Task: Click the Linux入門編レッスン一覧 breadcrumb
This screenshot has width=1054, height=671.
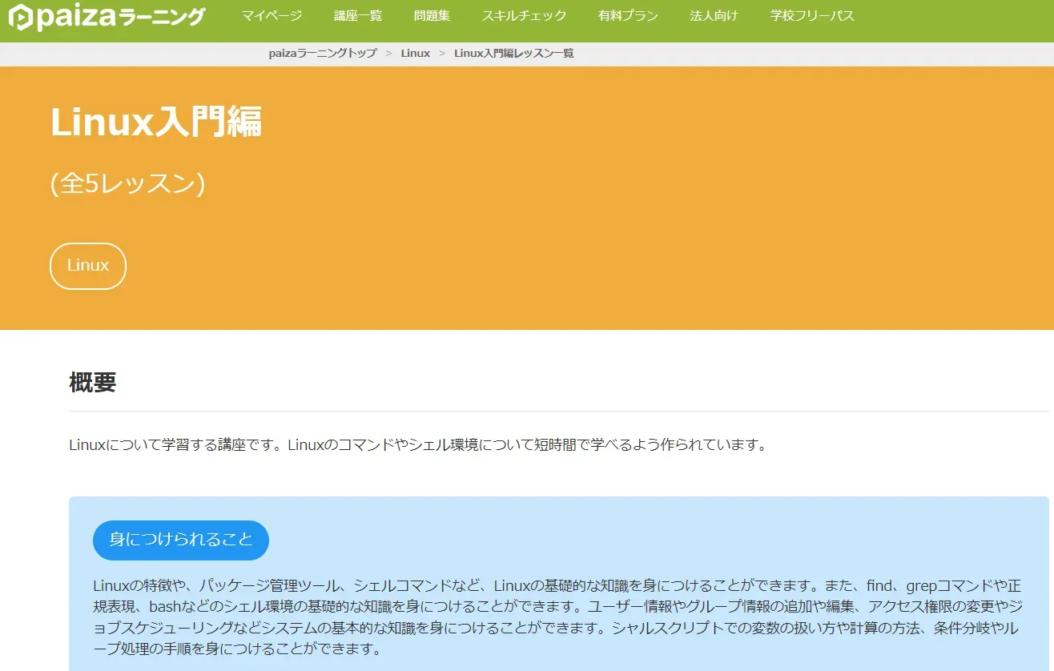Action: (x=513, y=54)
